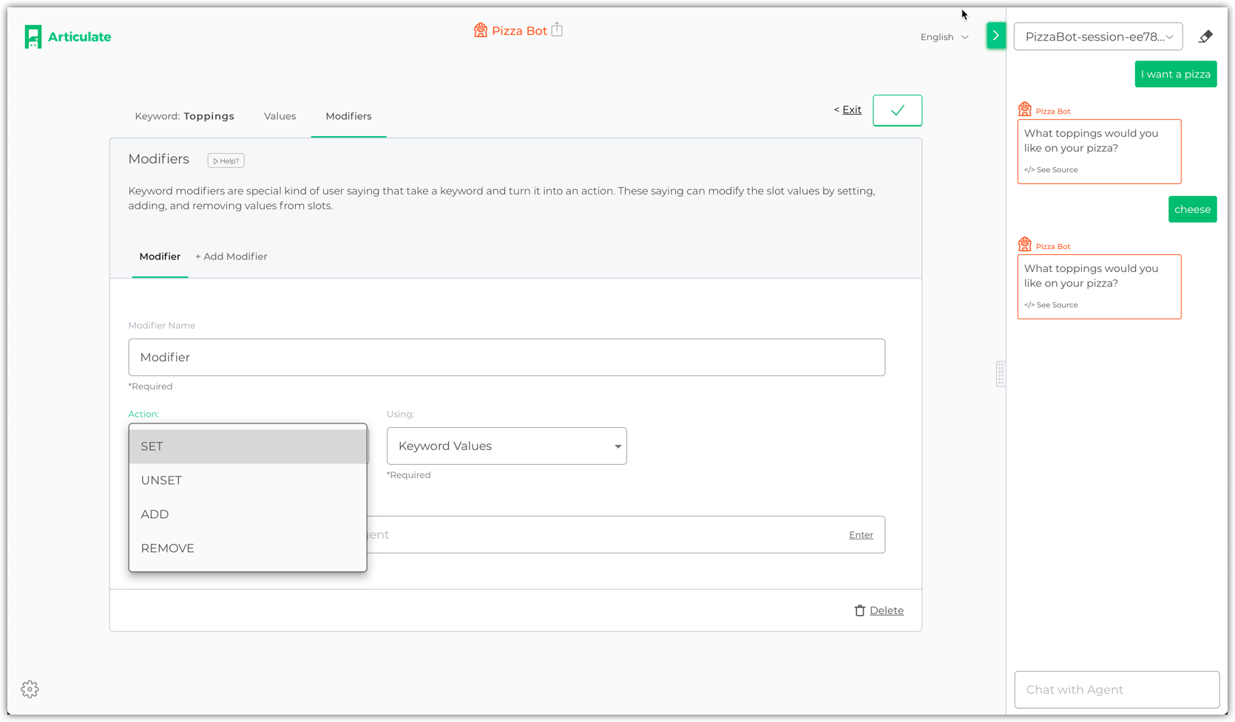Click the Pizza Bot avatar above the second response
The image size is (1235, 722).
(x=1025, y=245)
